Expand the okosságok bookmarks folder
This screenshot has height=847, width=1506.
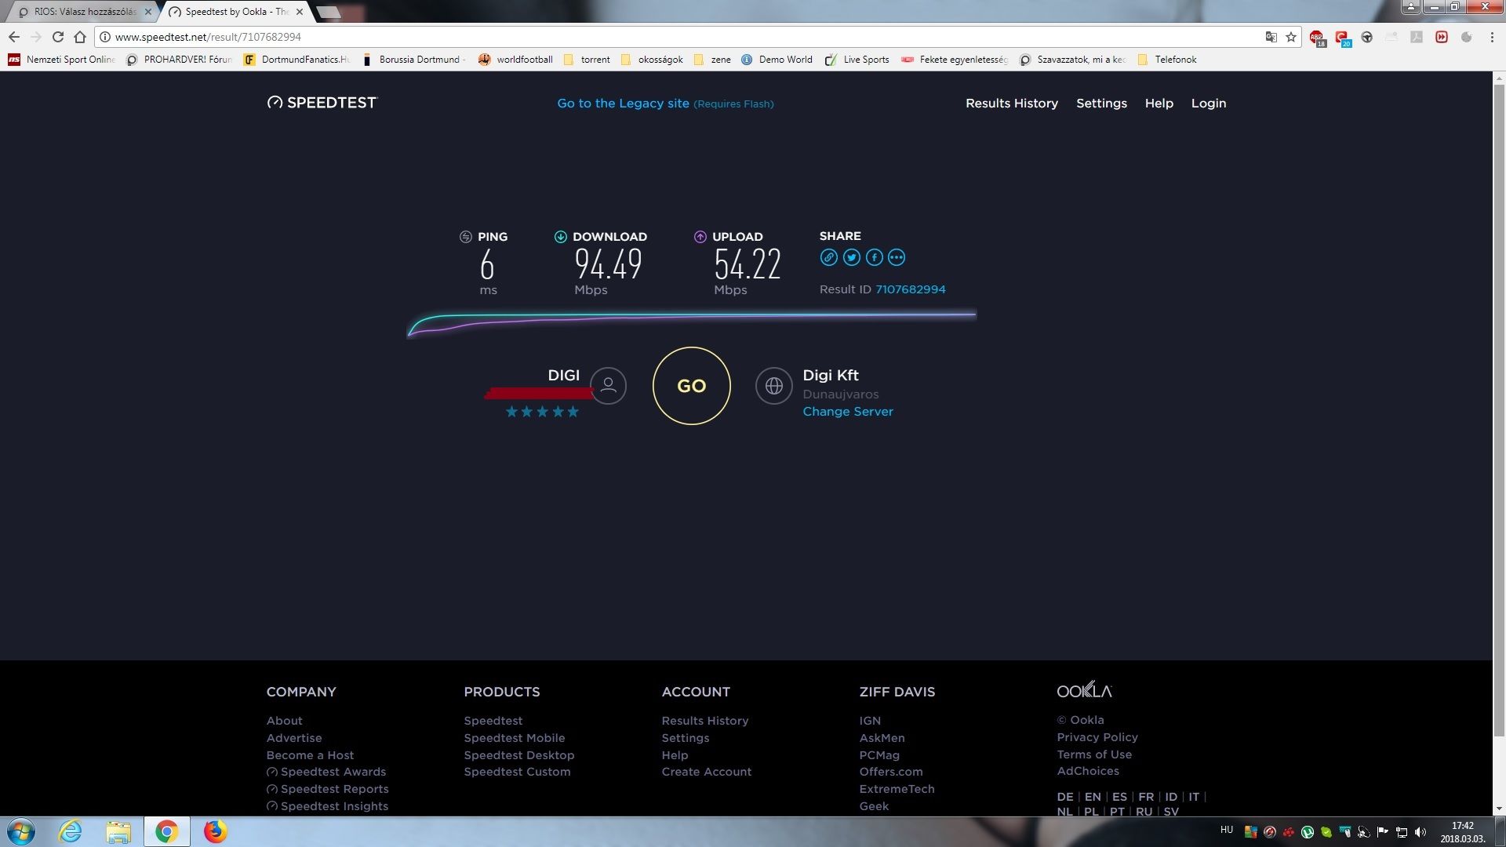click(x=652, y=60)
